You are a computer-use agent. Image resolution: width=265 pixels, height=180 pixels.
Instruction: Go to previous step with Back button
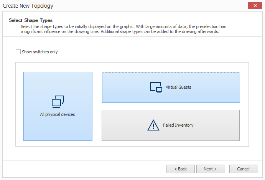pos(180,169)
